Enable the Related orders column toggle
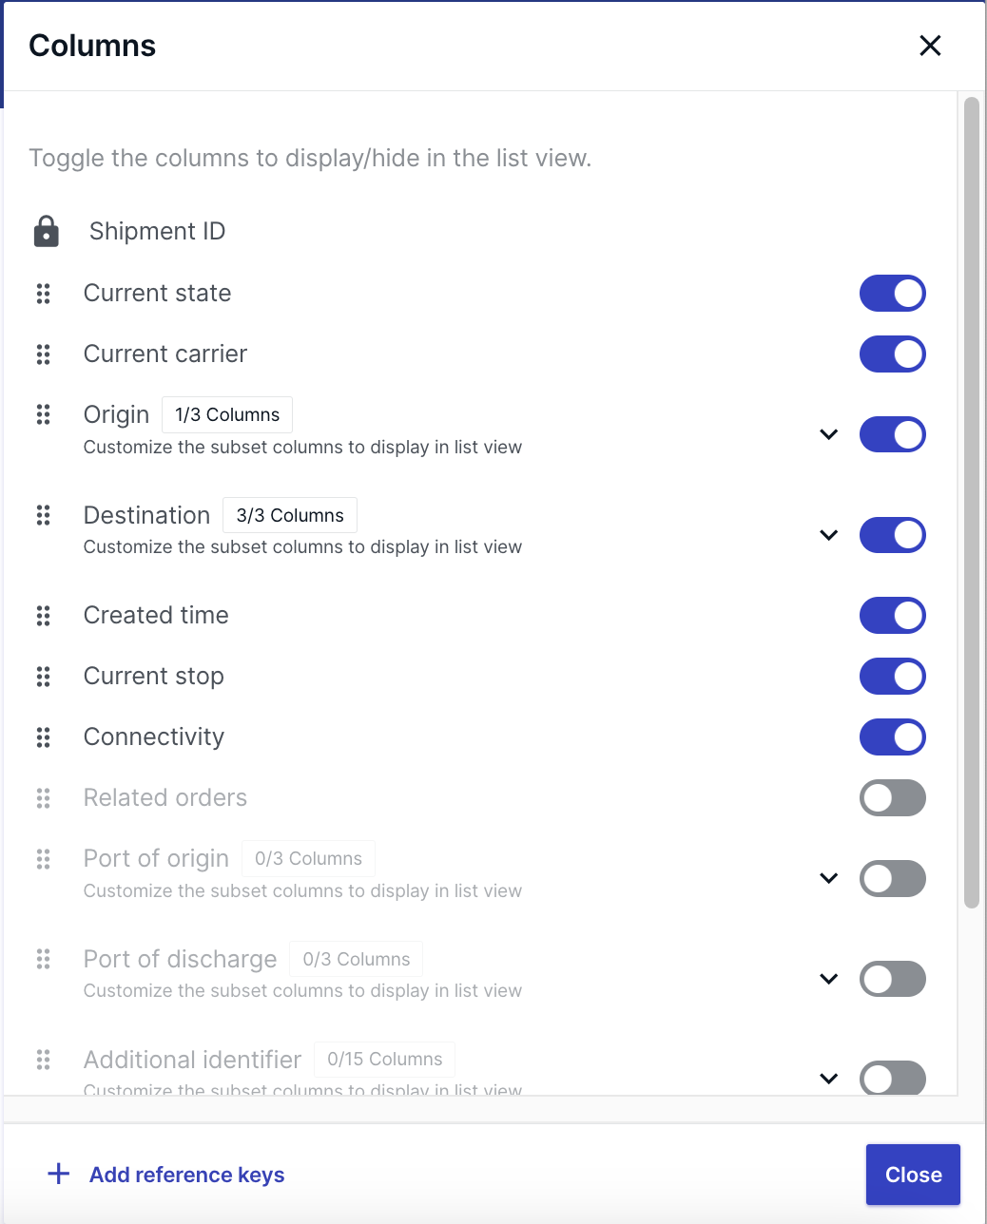 pyautogui.click(x=892, y=798)
